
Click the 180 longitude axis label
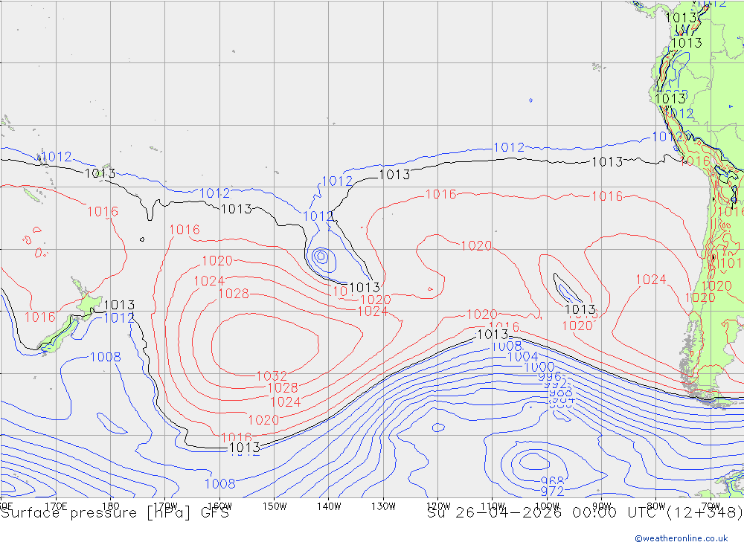[110, 506]
